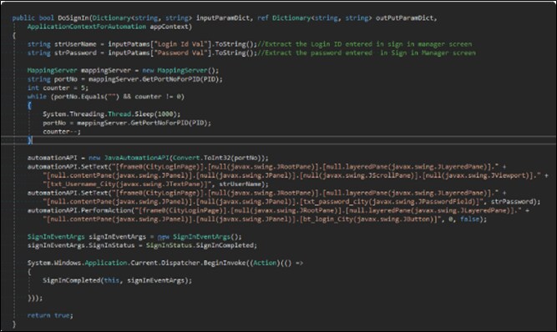Click the 'public' keyword in the method signature

[23, 18]
